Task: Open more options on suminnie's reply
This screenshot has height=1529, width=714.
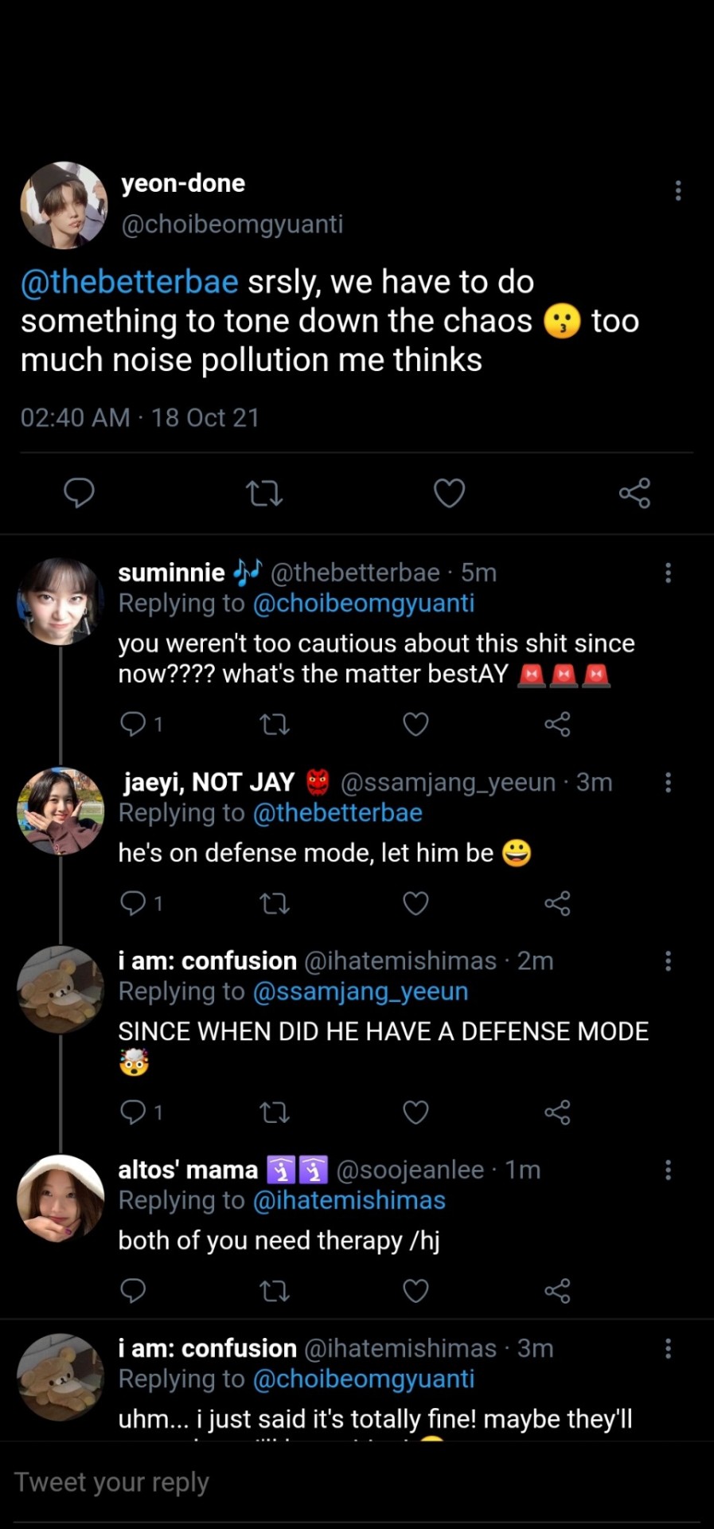Action: pos(668,573)
